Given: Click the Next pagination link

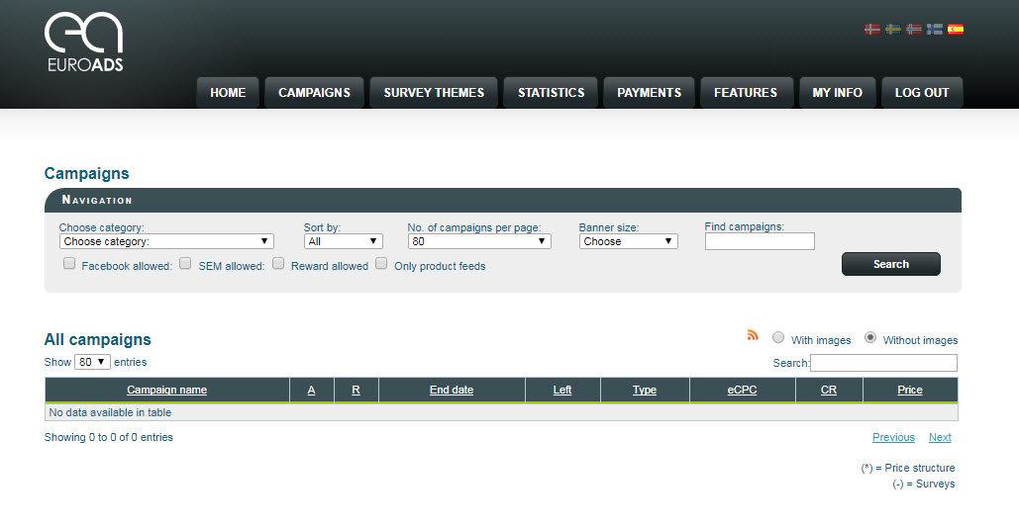Looking at the screenshot, I should coord(940,437).
